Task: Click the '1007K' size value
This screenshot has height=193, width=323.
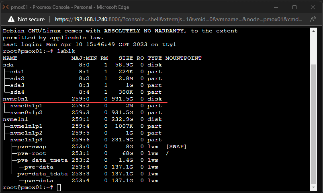Action: coord(124,126)
